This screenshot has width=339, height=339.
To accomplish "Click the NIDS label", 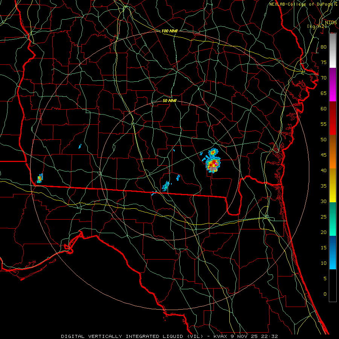I will pos(331,22).
